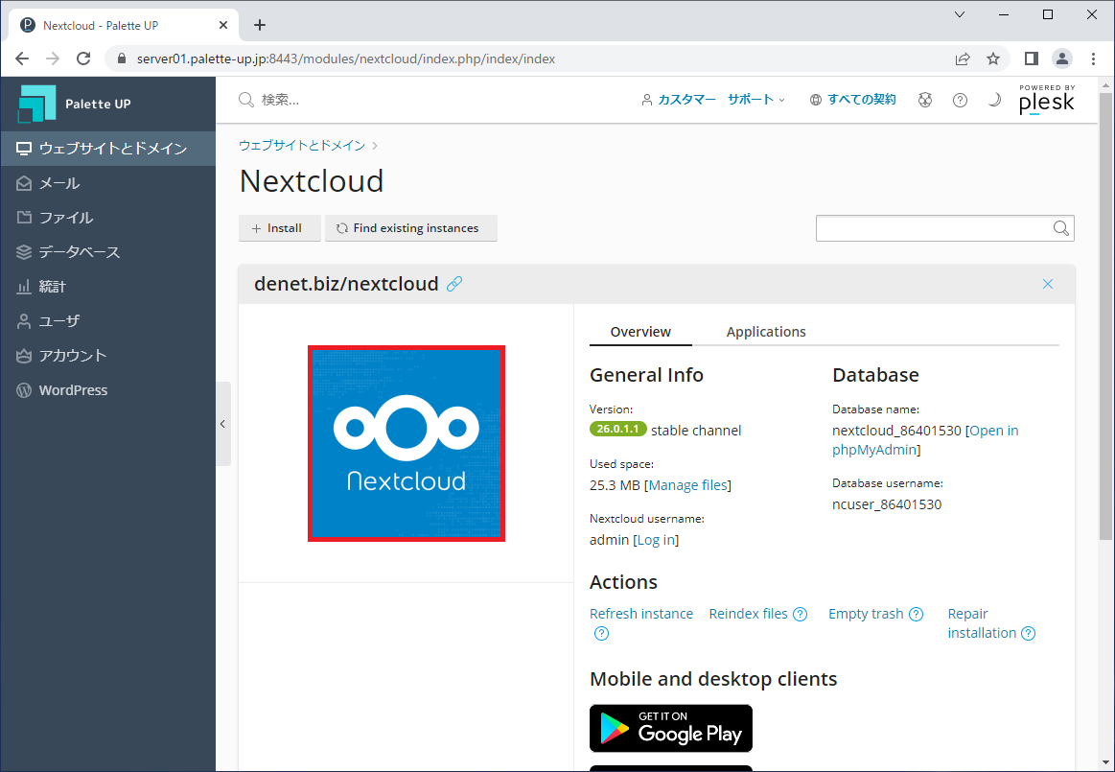The height and width of the screenshot is (772, 1115).
Task: Open Files (ファイル) in sidebar
Action: (x=107, y=218)
